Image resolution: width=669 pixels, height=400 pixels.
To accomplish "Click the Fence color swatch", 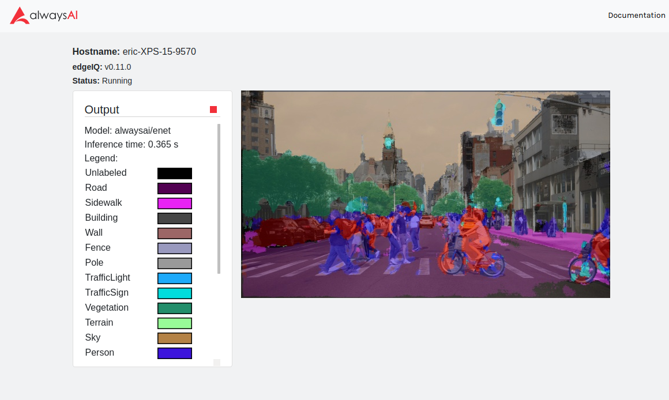I will 174,248.
